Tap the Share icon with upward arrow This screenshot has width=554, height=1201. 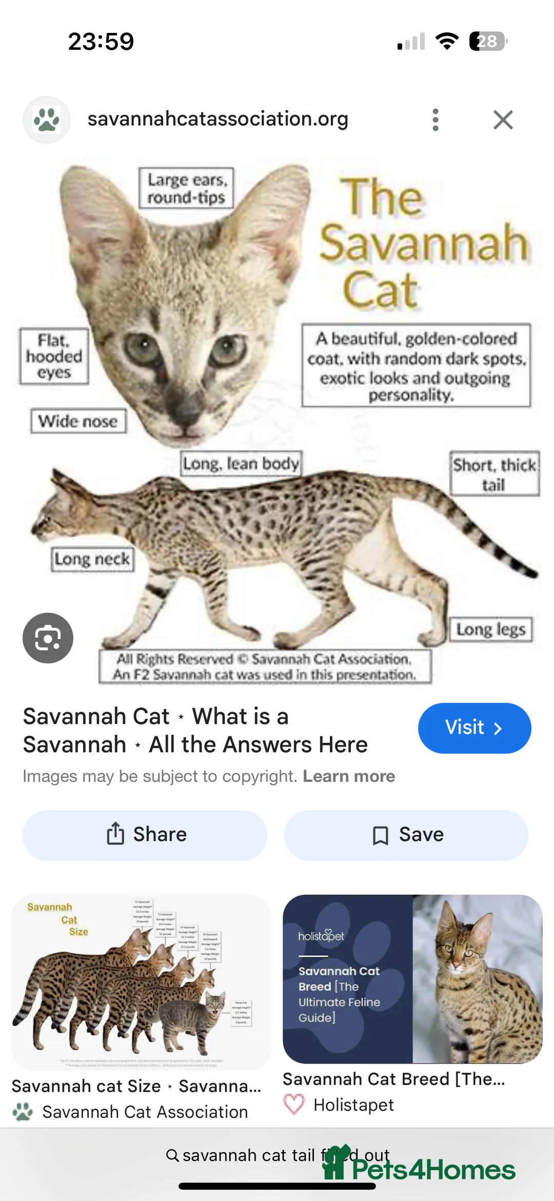[x=117, y=834]
